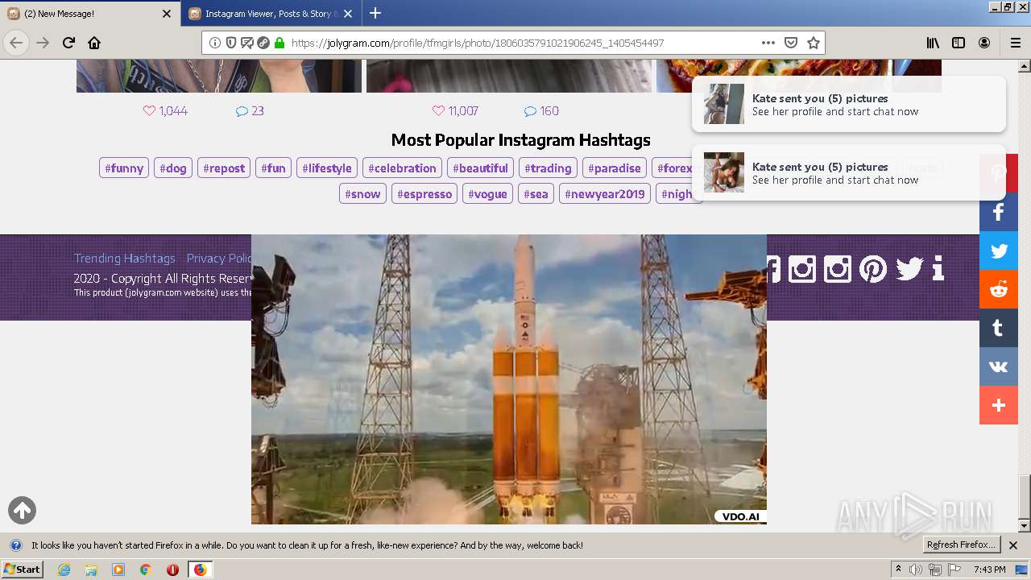This screenshot has height=580, width=1031.
Task: Open the #funny hashtag
Action: 124,168
